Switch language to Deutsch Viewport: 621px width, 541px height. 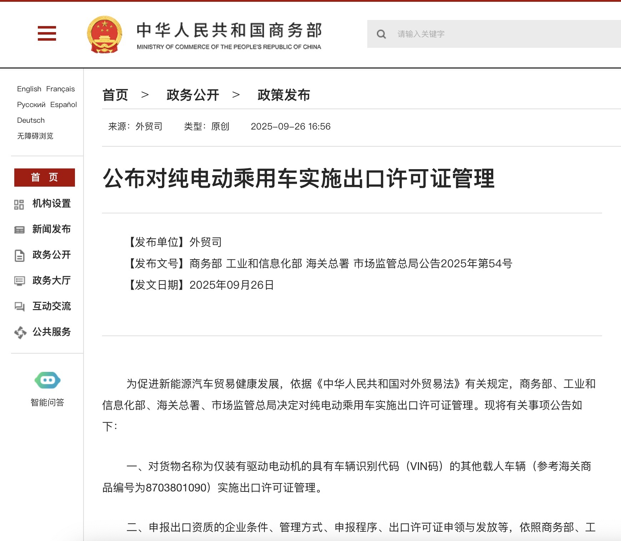[31, 120]
